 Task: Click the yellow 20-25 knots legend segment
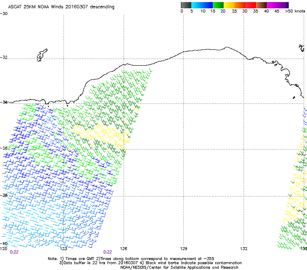click(229, 5)
